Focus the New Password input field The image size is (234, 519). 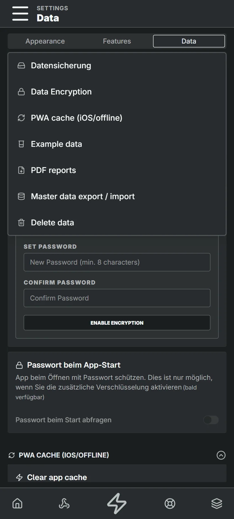pyautogui.click(x=117, y=262)
